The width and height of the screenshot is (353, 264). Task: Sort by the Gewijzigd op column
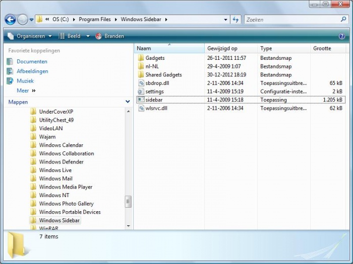coord(231,48)
